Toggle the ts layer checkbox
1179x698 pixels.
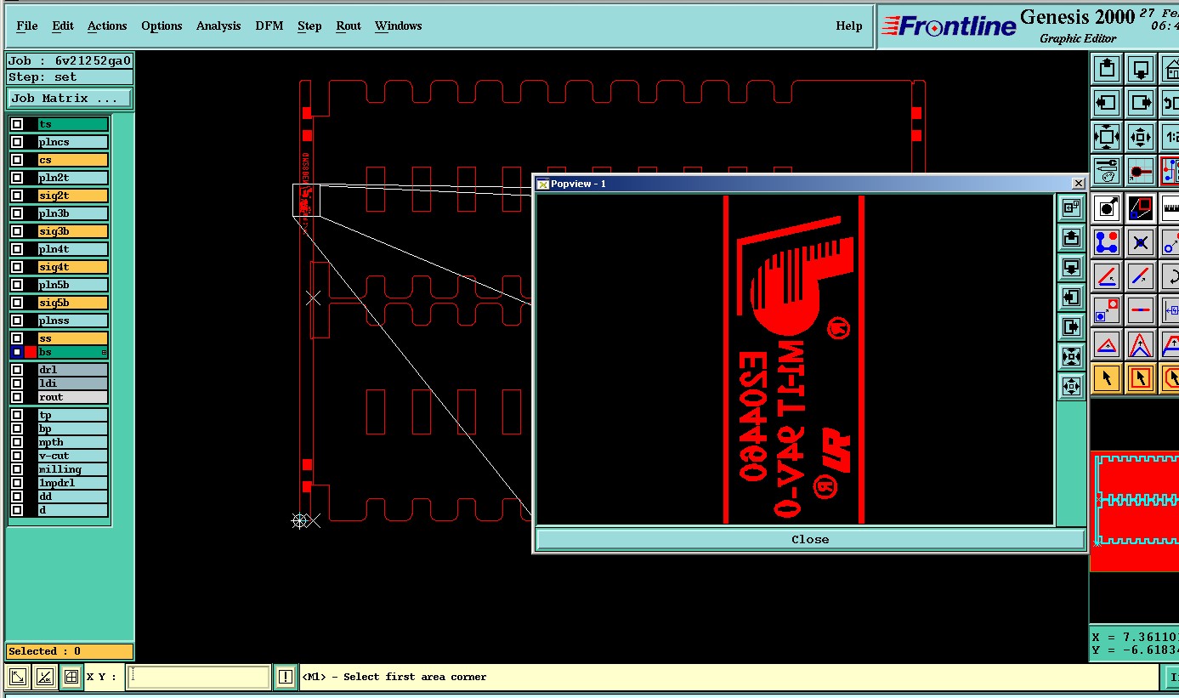click(x=17, y=124)
